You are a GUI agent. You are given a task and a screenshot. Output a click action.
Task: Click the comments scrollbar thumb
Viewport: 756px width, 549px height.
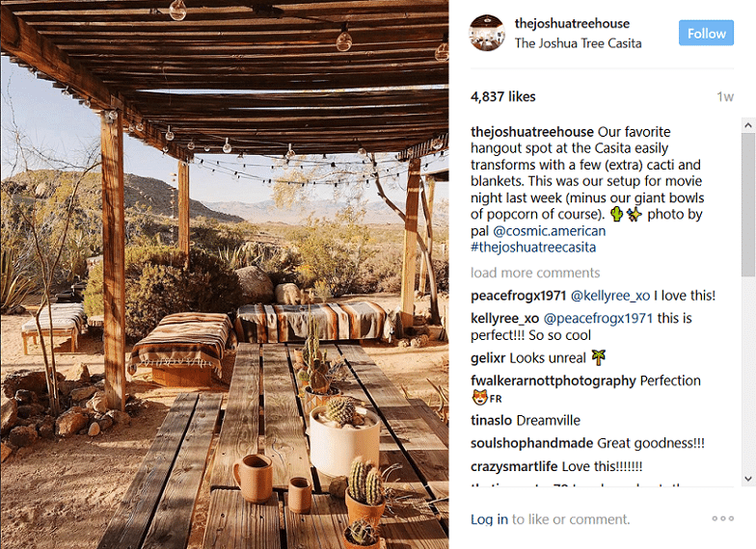pos(748,202)
